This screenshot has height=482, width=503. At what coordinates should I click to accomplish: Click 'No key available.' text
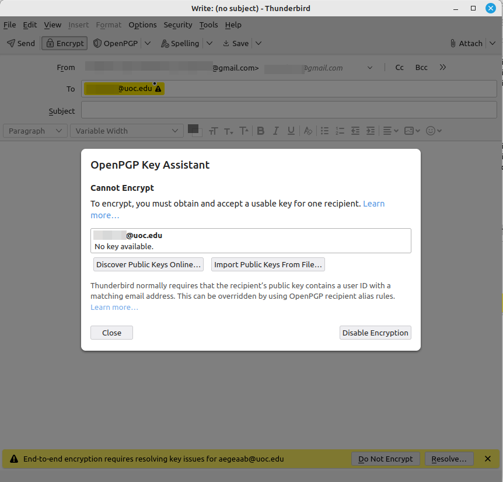click(x=124, y=247)
